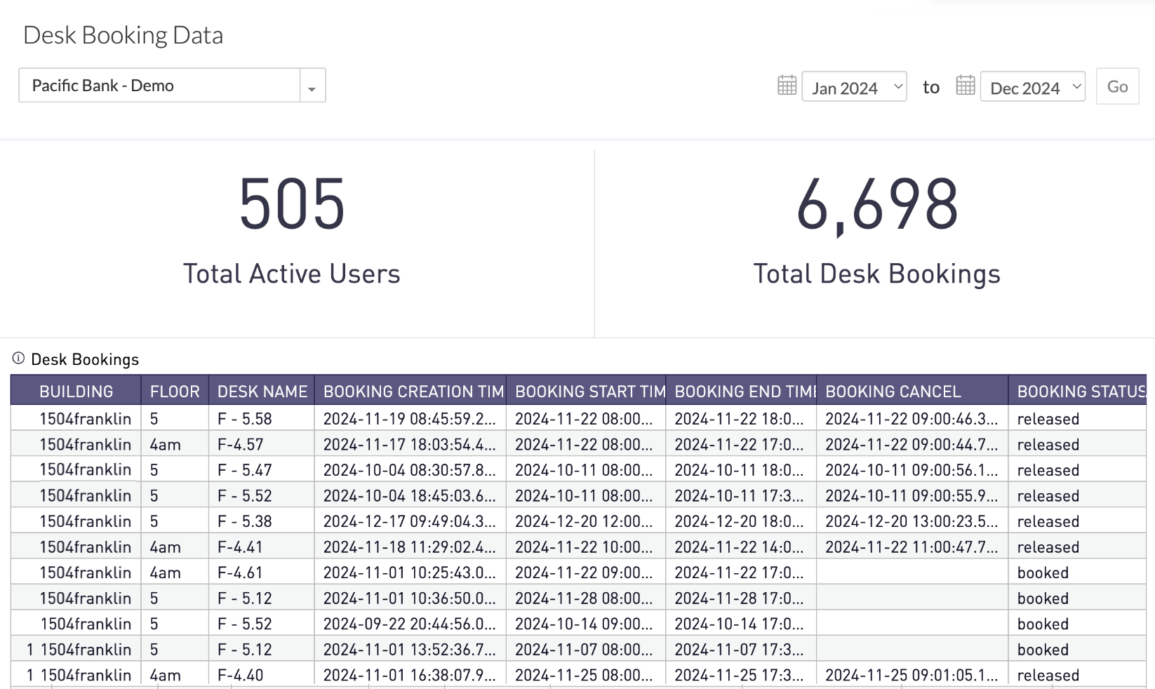The width and height of the screenshot is (1155, 689).
Task: Click the 505 Total Active Users figure
Action: click(292, 205)
